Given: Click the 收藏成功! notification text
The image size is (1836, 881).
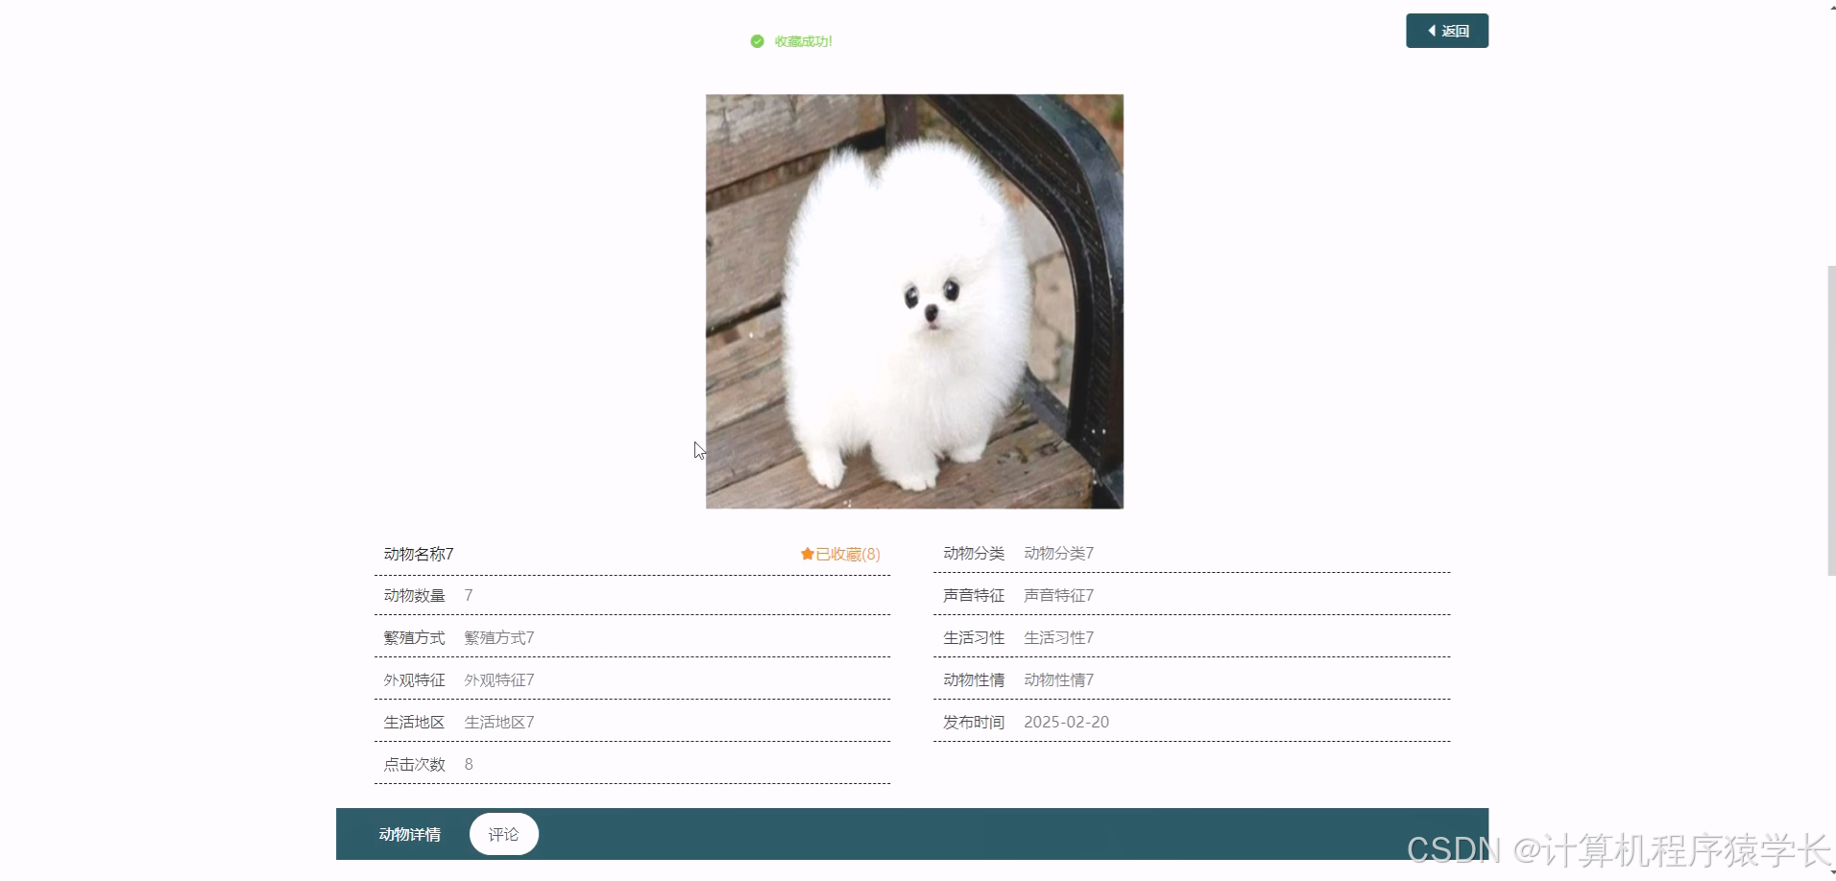Looking at the screenshot, I should click(804, 41).
